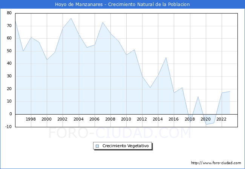This screenshot has width=245, height=169.
Task: Click the y-axis label 70
Action: pos(9,26)
